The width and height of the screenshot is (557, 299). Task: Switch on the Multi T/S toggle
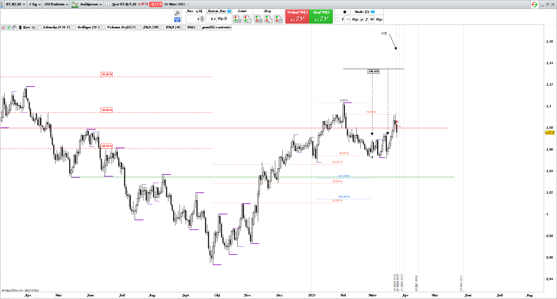pyautogui.click(x=347, y=12)
